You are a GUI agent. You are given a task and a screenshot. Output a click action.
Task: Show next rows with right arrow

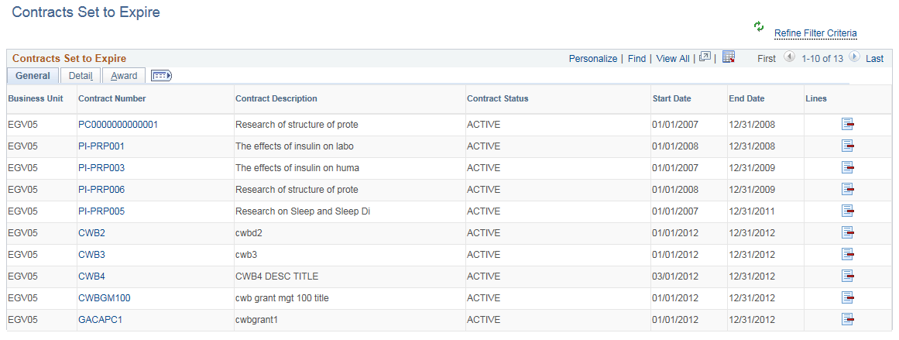854,57
